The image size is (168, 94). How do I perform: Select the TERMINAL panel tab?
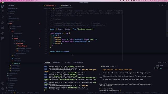coord(47,62)
